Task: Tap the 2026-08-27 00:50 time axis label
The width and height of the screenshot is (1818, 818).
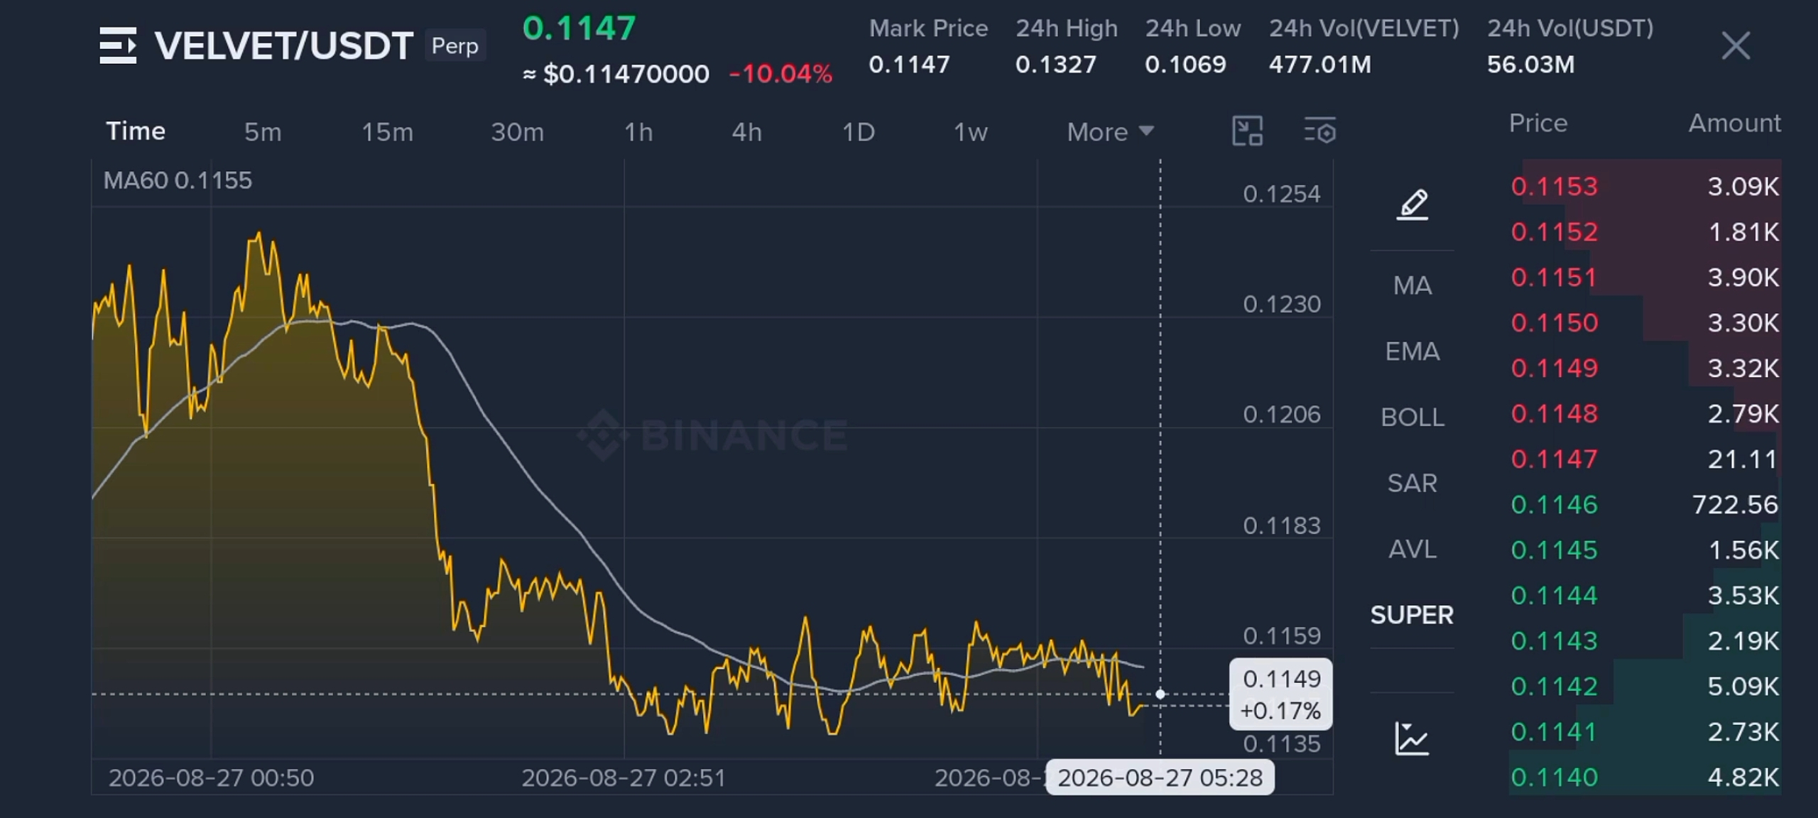Action: pos(212,778)
